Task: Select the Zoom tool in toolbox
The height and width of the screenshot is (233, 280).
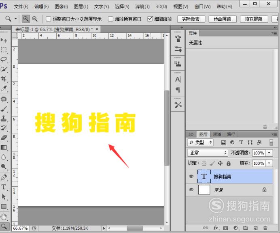Action: (4, 227)
